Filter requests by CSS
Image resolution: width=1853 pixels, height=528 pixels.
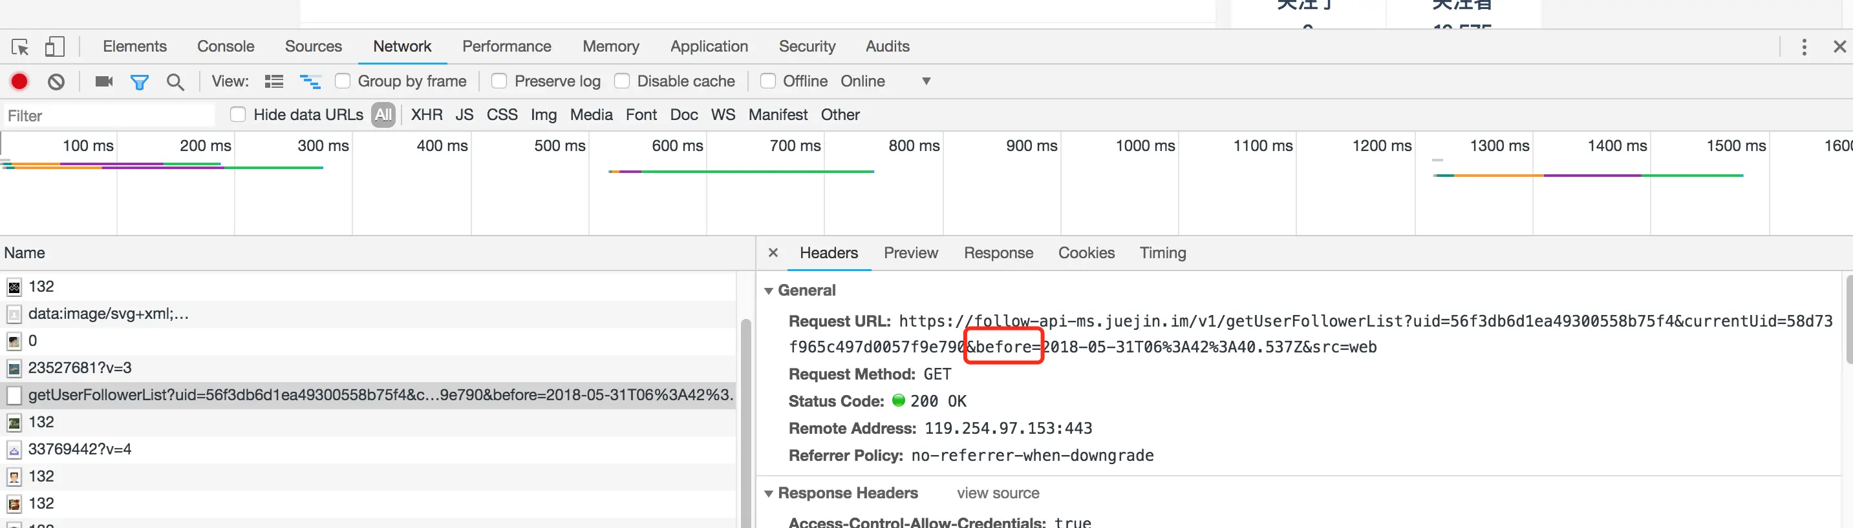click(x=502, y=115)
